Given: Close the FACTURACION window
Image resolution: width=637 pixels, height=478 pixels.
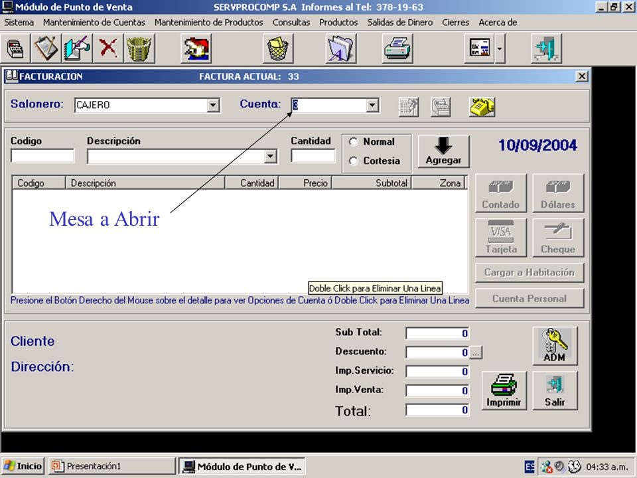Looking at the screenshot, I should coord(582,76).
